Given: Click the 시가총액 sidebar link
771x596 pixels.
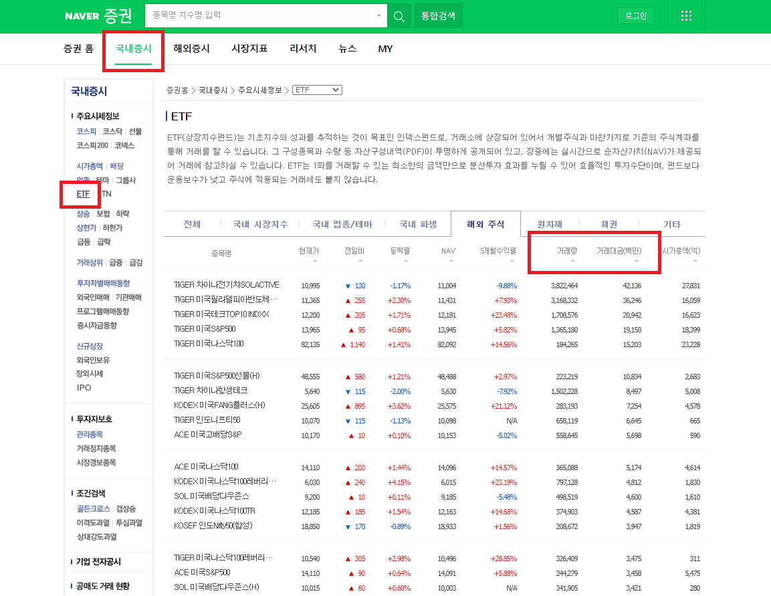Looking at the screenshot, I should [x=90, y=166].
